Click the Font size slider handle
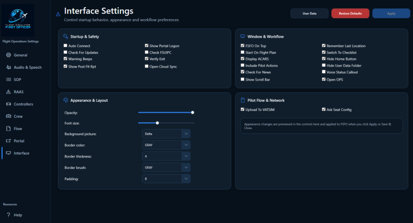The width and height of the screenshot is (413, 223). coord(157,123)
